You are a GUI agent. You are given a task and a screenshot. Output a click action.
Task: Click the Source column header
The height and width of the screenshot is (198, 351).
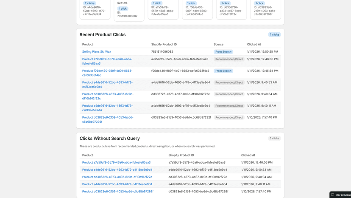tap(218, 45)
